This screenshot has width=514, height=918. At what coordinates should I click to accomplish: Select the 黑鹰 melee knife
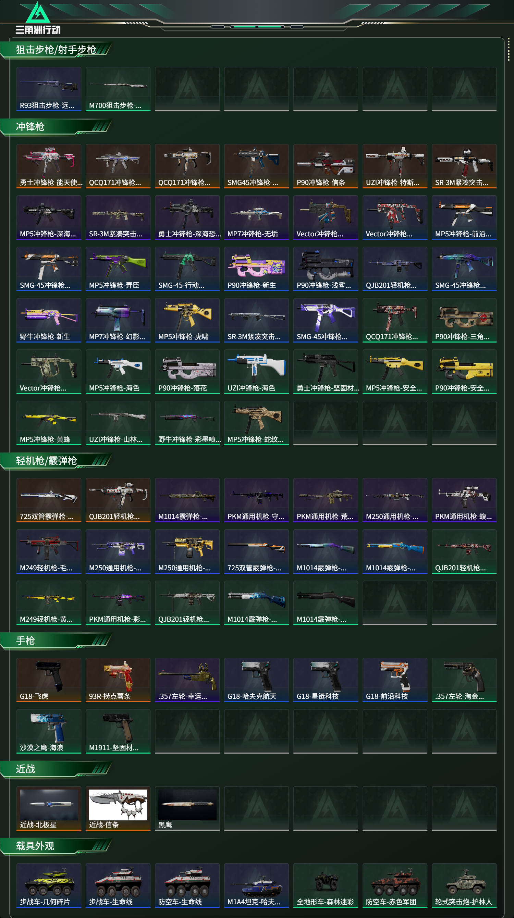point(187,808)
